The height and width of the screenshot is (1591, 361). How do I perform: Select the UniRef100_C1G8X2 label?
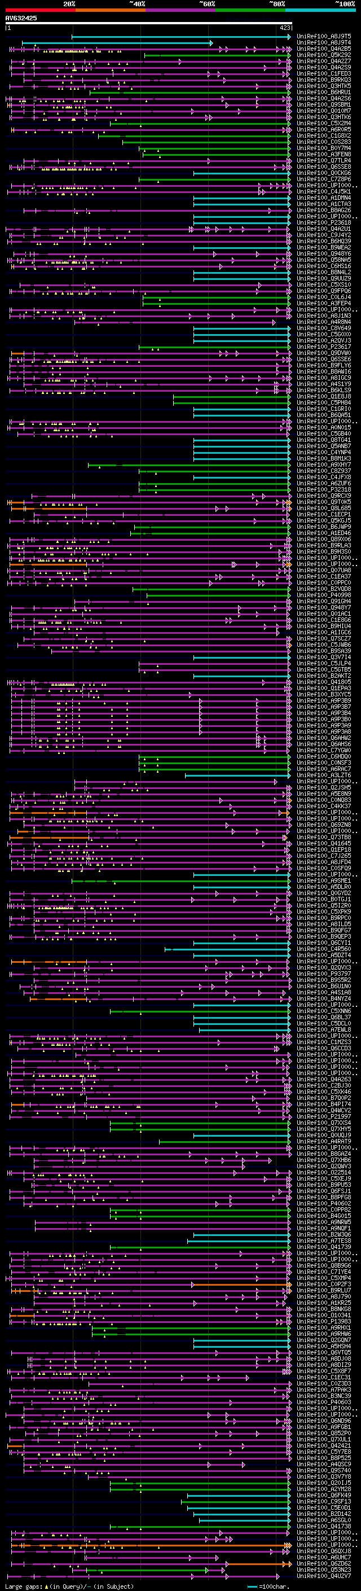[x=324, y=136]
